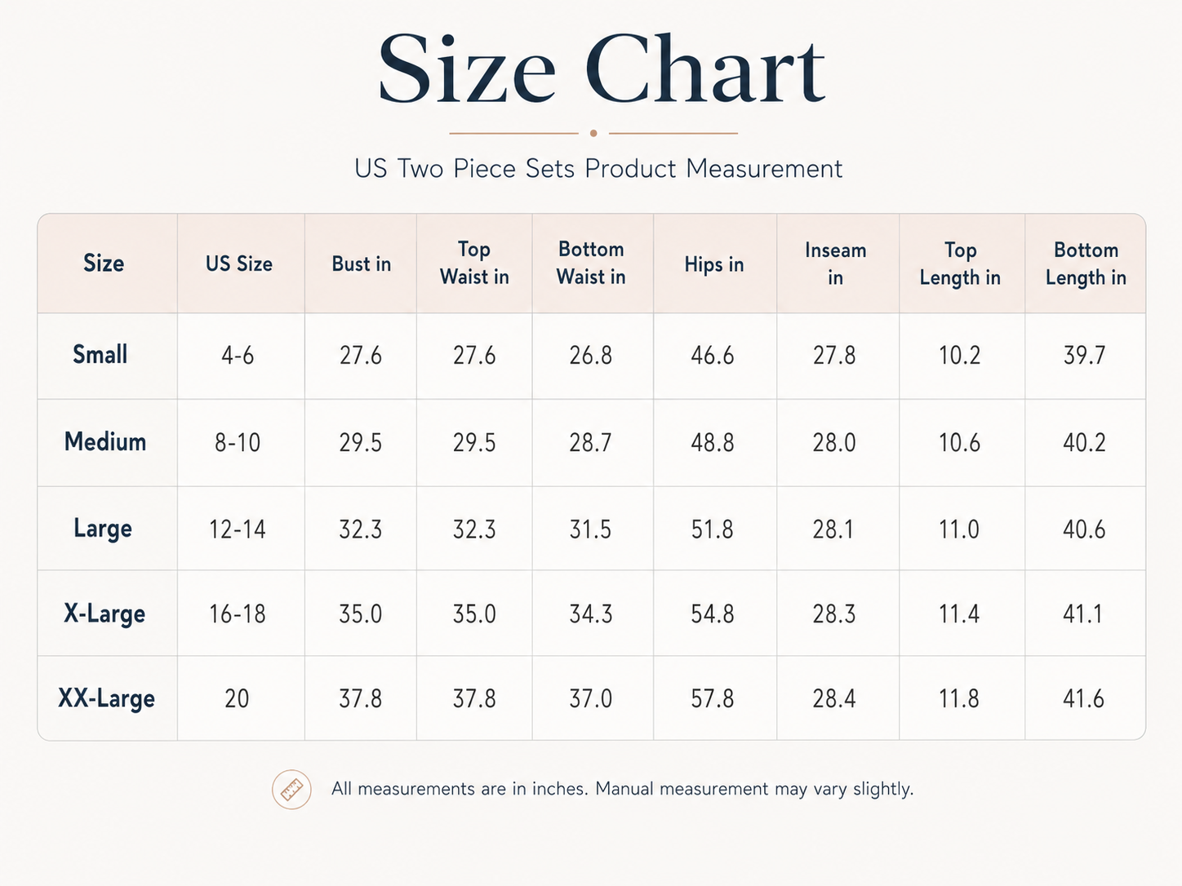Click the 12-14 US size cell
Image resolution: width=1182 pixels, height=886 pixels.
pos(238,529)
